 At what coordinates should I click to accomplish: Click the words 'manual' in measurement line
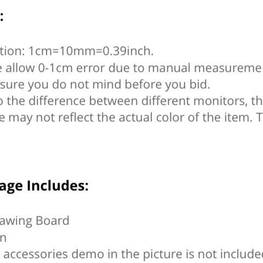169,68
